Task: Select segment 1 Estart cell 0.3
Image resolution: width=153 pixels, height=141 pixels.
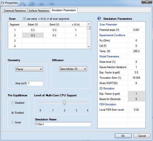Action: (x=33, y=30)
